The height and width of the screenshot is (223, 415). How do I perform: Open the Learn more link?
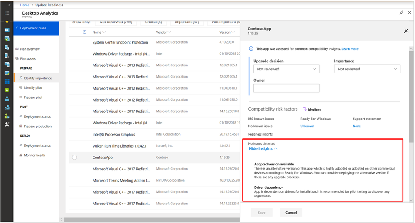(350, 49)
